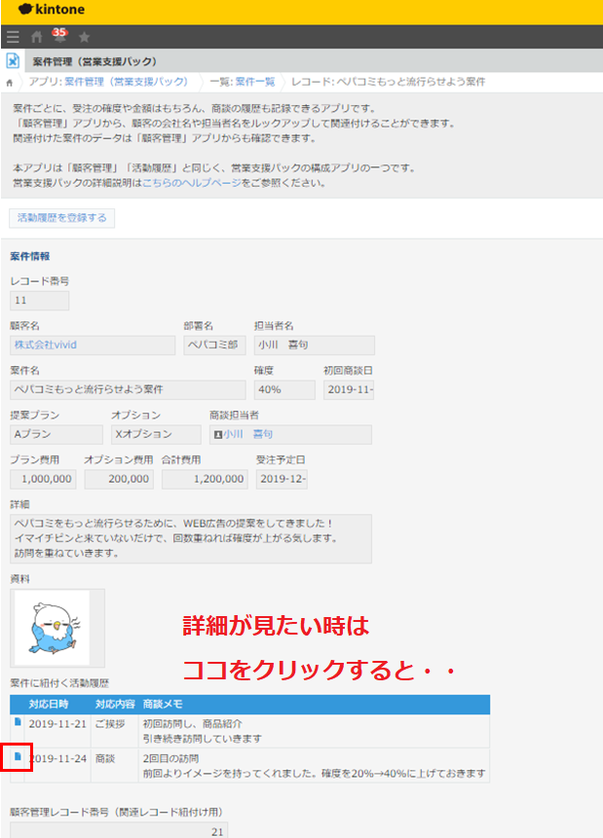The image size is (603, 838).
Task: Open detail icon for 2019-11-24 activity row
Action: click(x=17, y=756)
